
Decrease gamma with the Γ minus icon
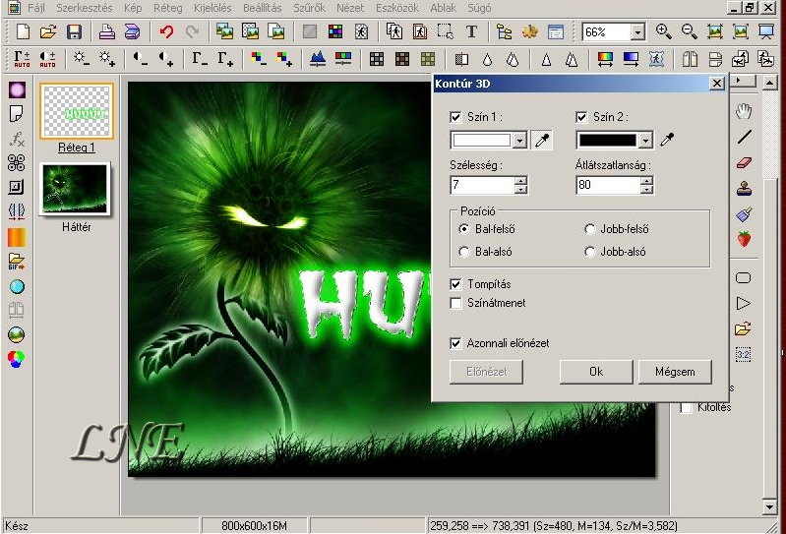[x=200, y=59]
